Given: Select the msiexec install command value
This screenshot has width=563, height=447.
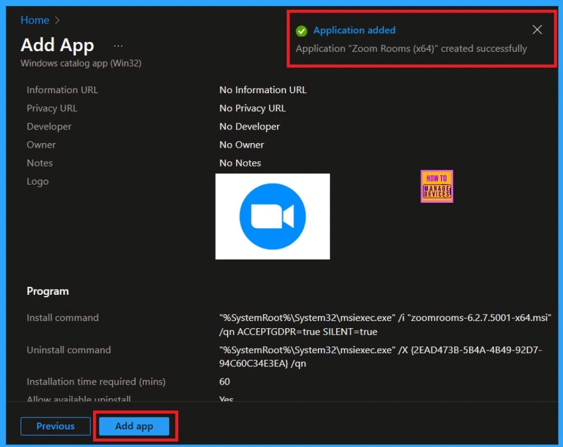Looking at the screenshot, I should (x=385, y=324).
